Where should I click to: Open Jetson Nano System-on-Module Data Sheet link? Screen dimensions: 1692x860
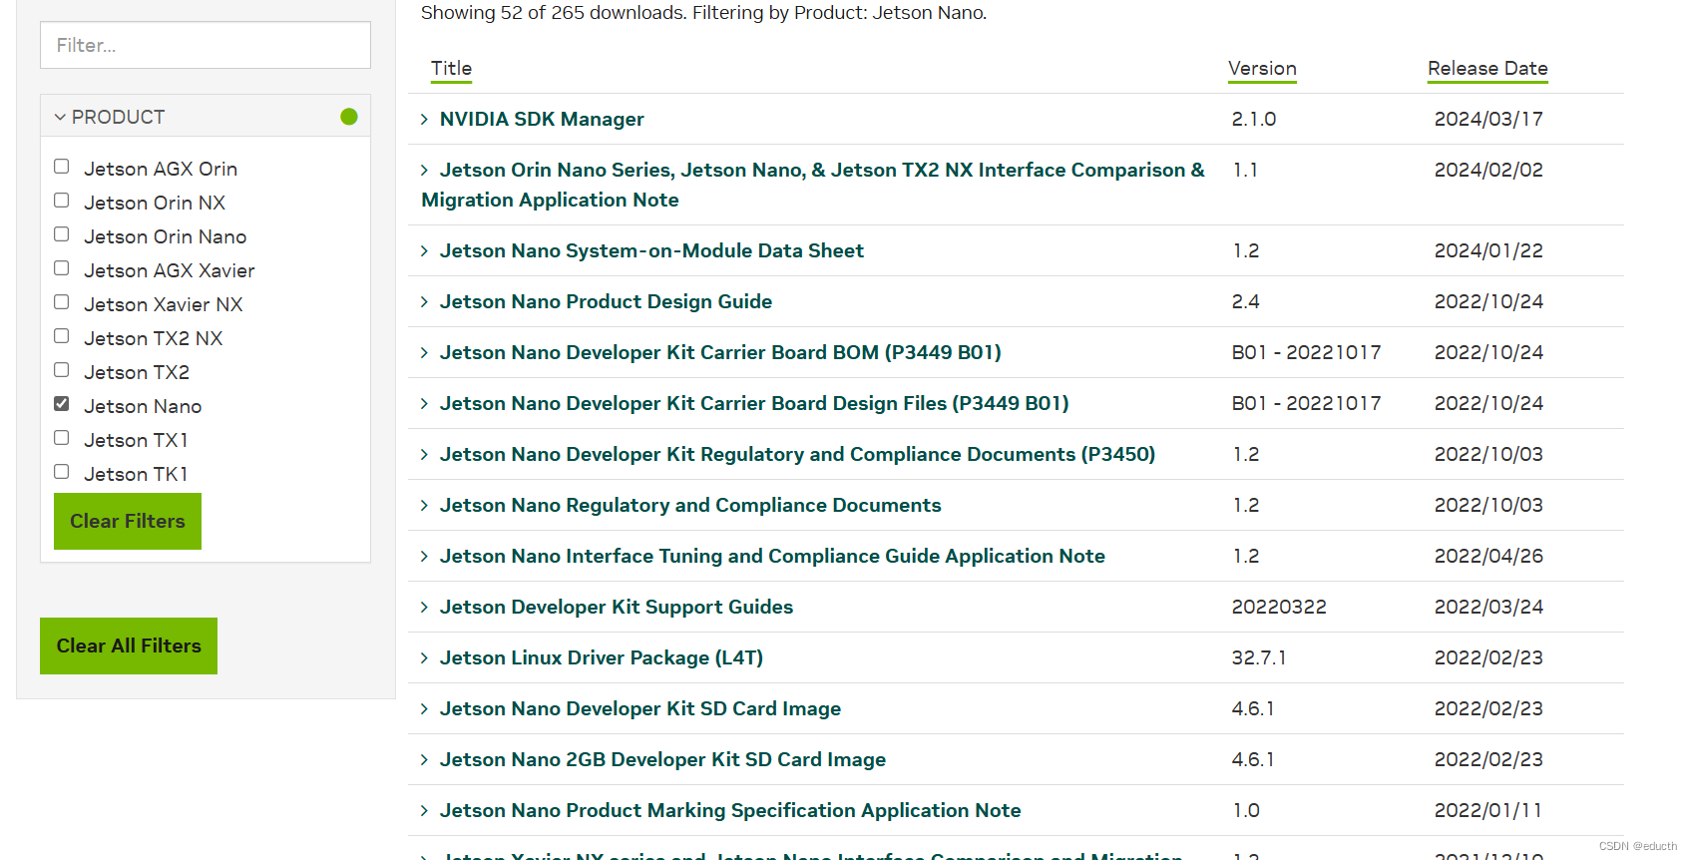pyautogui.click(x=651, y=250)
